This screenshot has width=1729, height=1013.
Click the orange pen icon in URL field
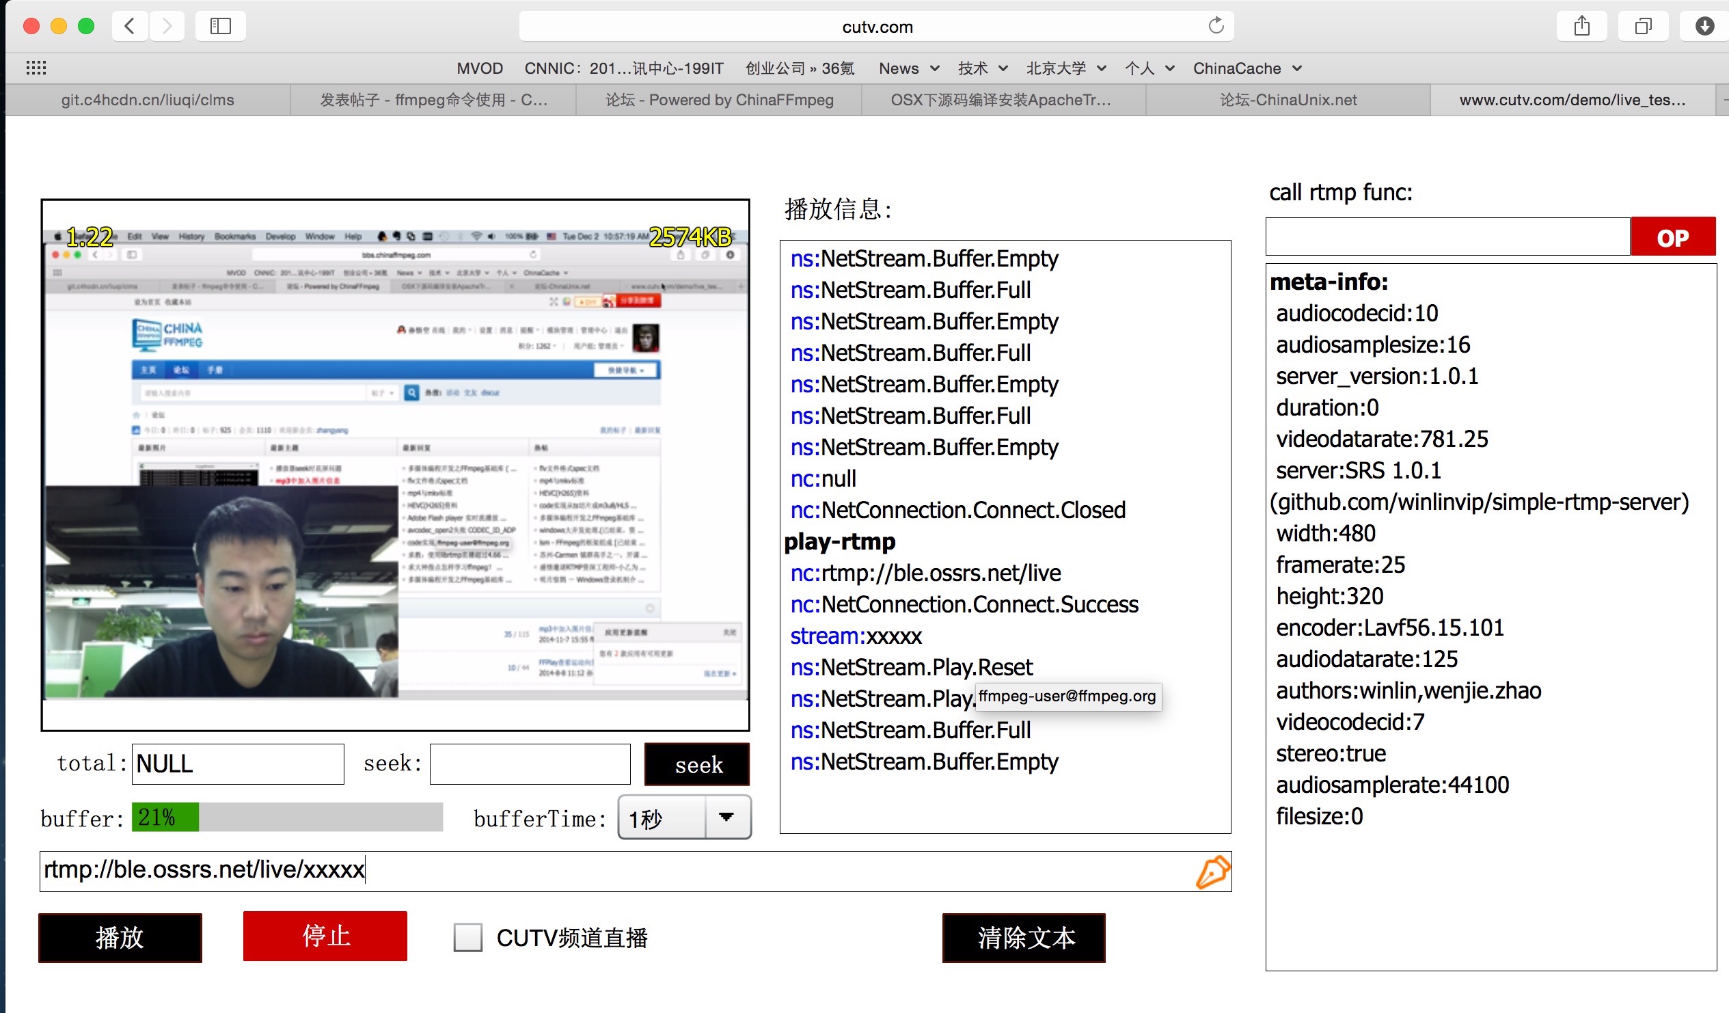click(x=1212, y=871)
